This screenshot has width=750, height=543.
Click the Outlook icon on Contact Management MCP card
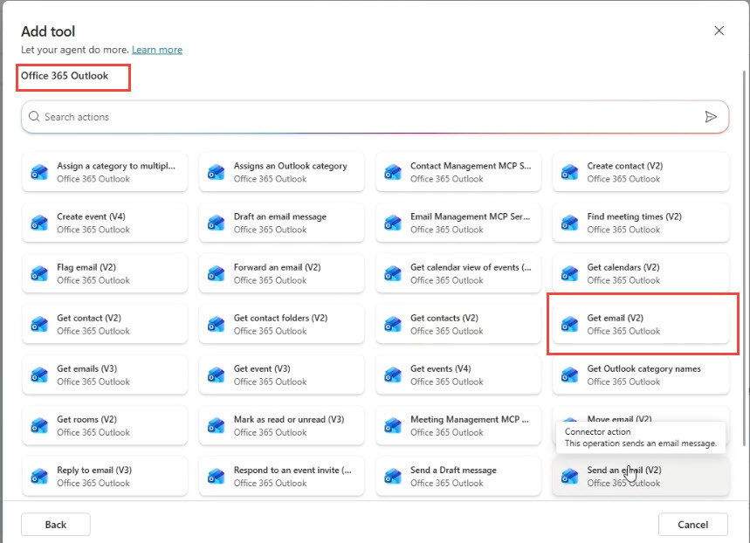coord(393,172)
